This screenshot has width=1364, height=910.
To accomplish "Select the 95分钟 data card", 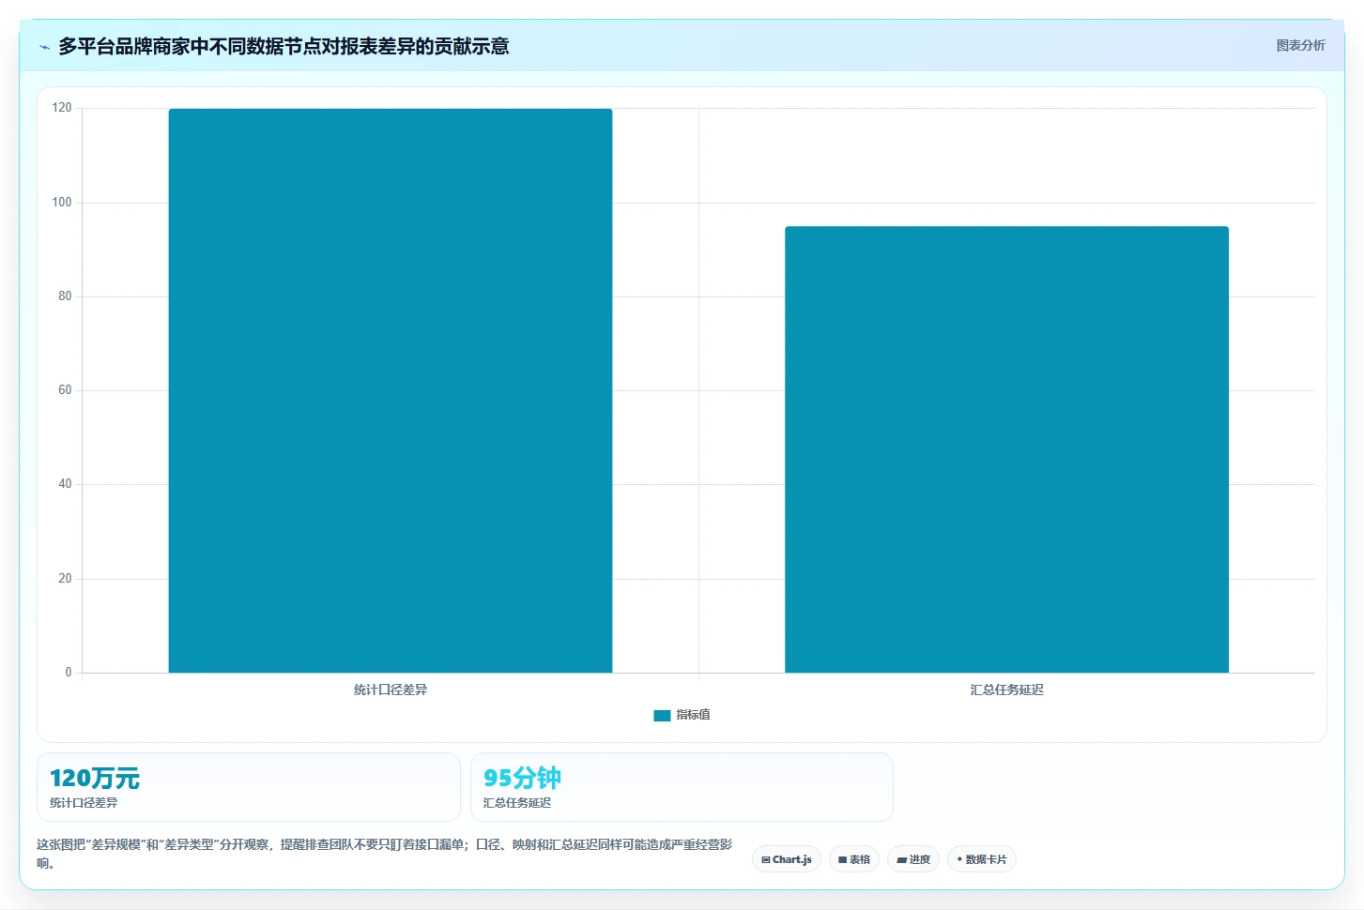I will (x=682, y=787).
